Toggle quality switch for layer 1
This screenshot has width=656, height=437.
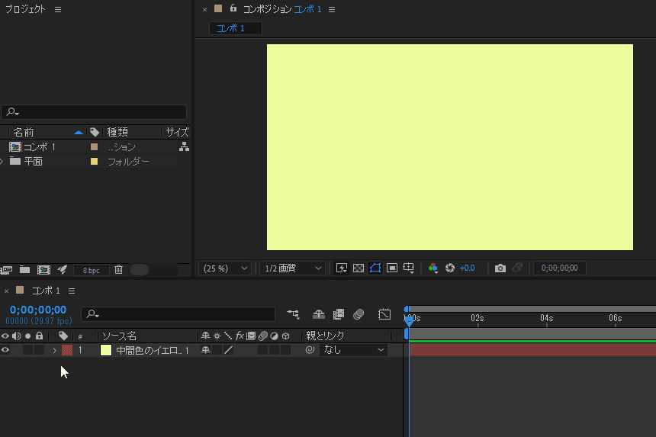228,350
